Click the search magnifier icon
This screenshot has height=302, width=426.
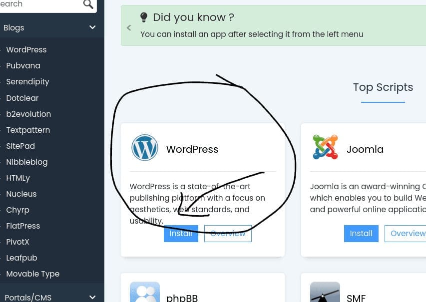pos(88,4)
